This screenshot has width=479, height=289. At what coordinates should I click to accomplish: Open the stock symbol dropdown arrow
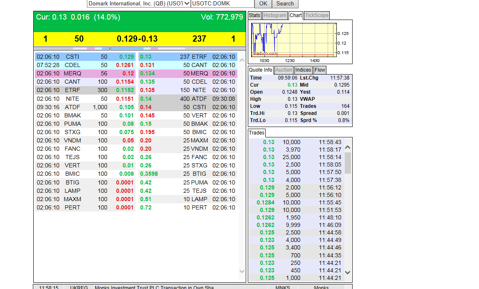187,4
